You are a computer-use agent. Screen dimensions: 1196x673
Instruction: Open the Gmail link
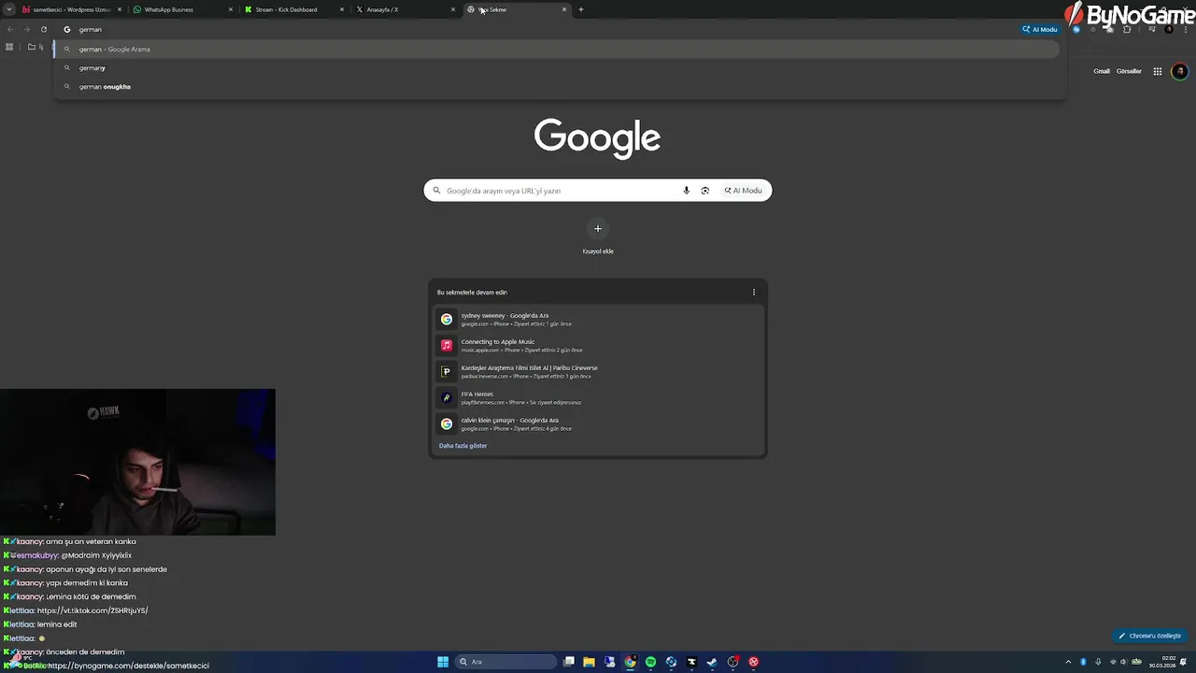click(1102, 71)
